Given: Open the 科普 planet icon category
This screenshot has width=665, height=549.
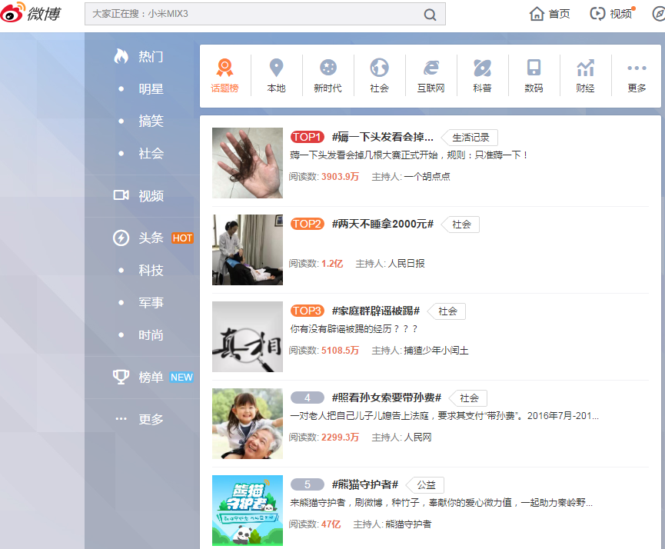Looking at the screenshot, I should pyautogui.click(x=482, y=68).
